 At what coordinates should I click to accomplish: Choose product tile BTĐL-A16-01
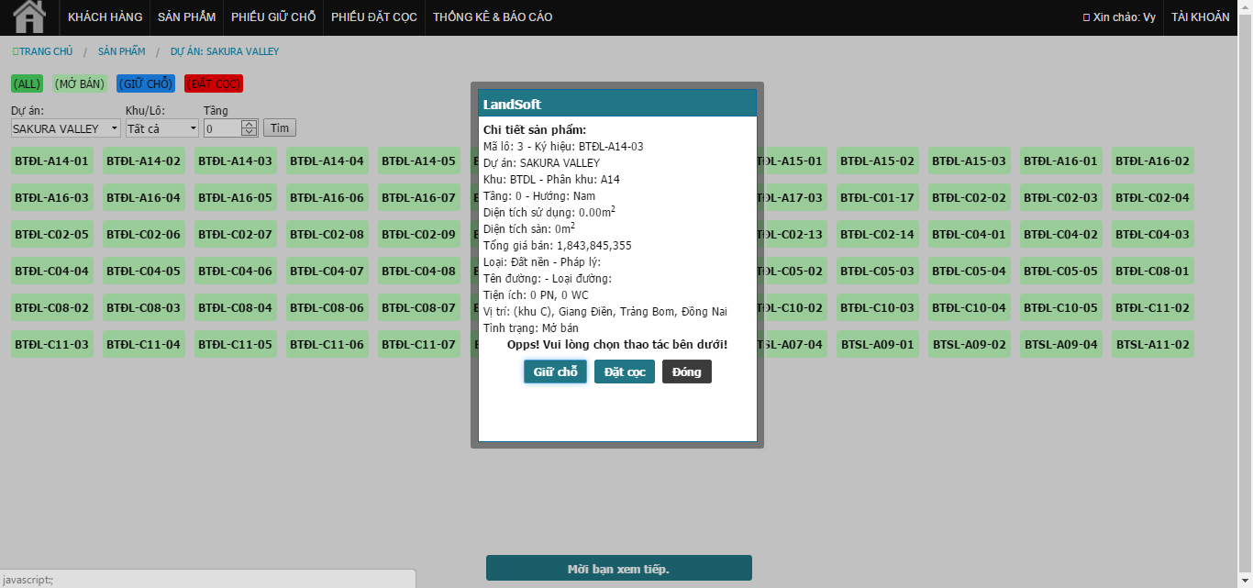(1061, 161)
